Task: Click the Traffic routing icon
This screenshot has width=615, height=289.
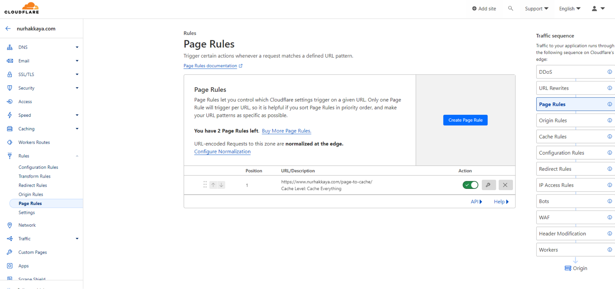Action: tap(10, 239)
